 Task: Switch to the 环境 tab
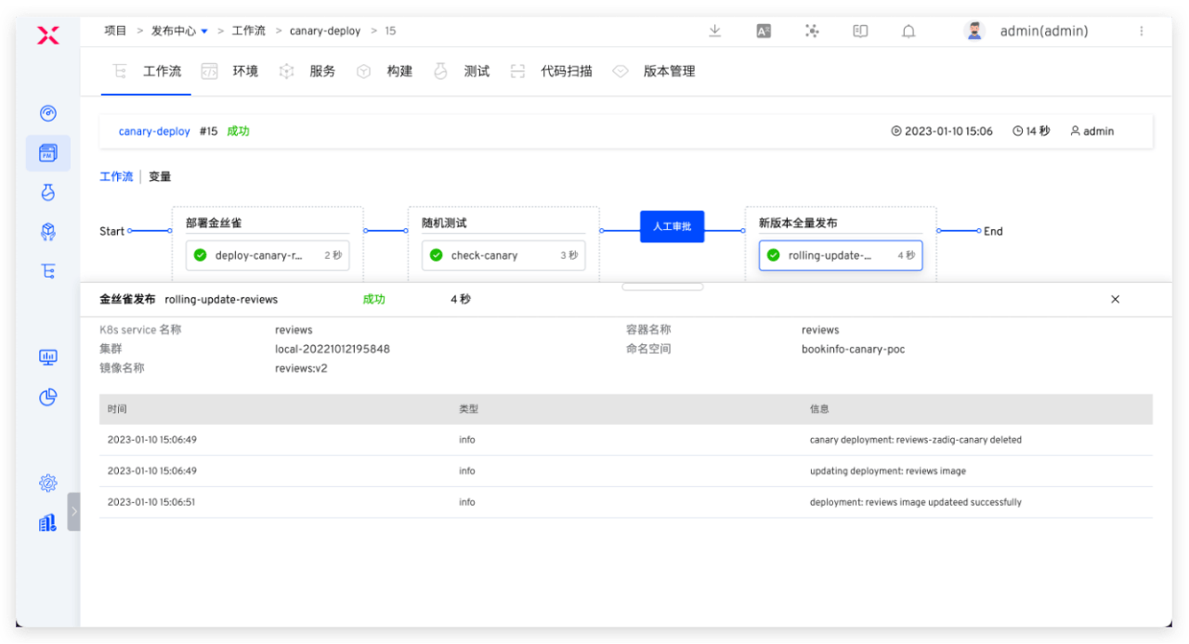(x=244, y=71)
